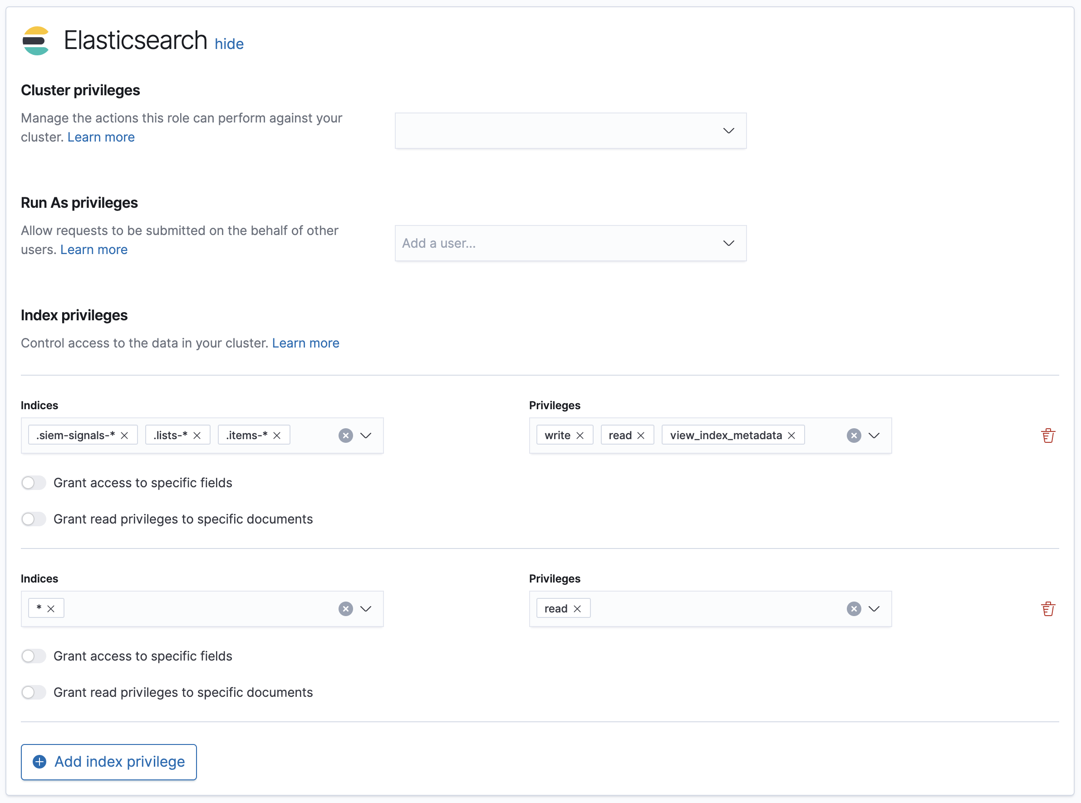Clear all indices in first row
The image size is (1081, 803).
[x=345, y=436]
